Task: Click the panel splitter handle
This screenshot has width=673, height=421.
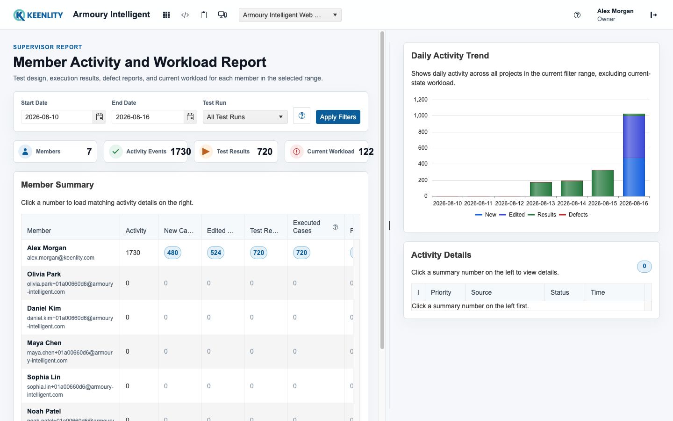Action: pos(389,225)
